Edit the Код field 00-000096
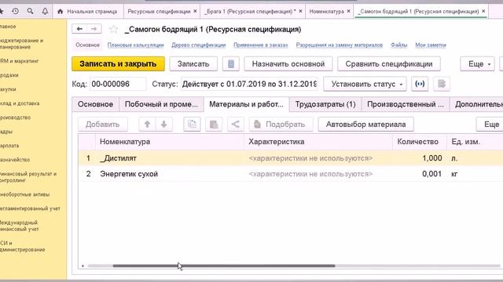503x282 pixels. pos(118,84)
